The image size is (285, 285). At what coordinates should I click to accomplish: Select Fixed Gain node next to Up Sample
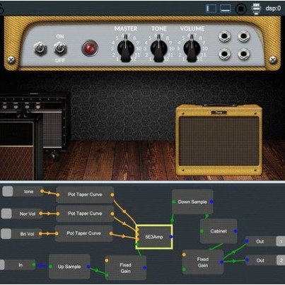point(125,268)
